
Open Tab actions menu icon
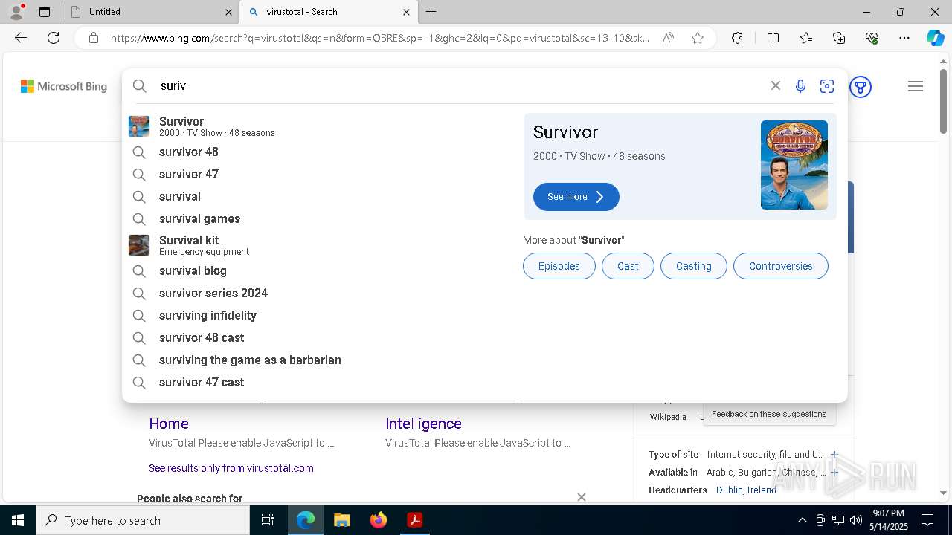coord(45,12)
